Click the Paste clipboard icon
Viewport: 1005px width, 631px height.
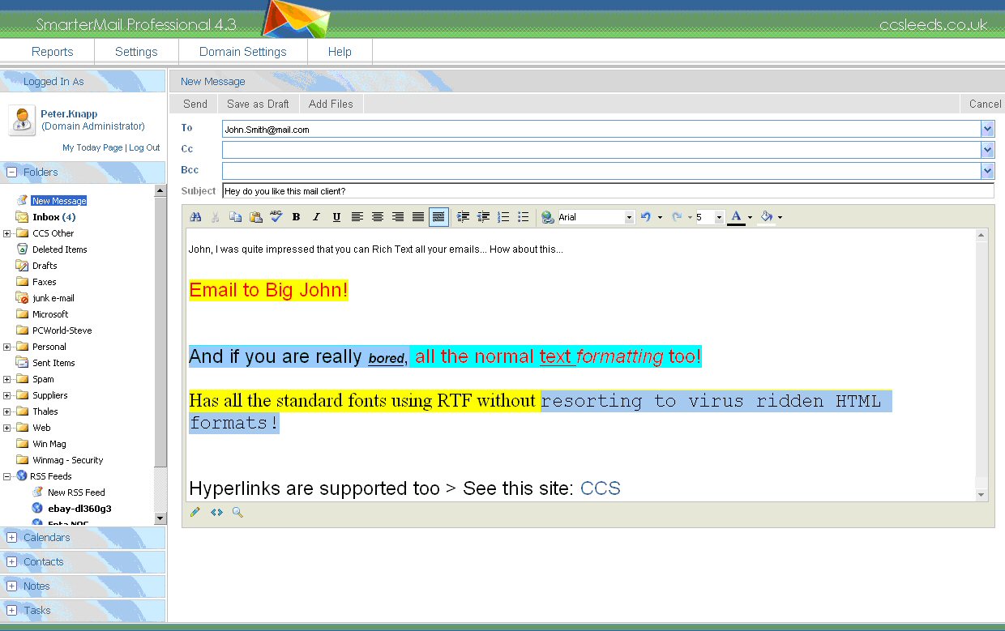(x=256, y=217)
